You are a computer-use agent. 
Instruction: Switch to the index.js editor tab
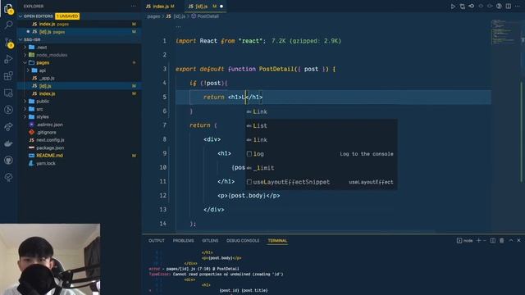pyautogui.click(x=161, y=6)
